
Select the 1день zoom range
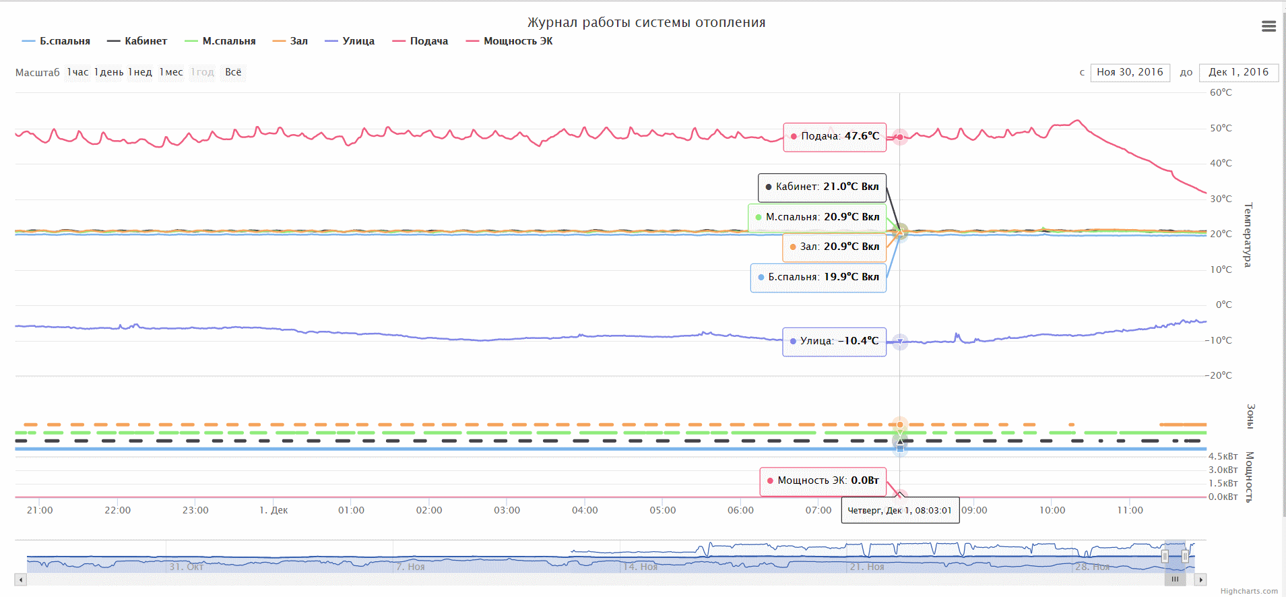[x=108, y=72]
